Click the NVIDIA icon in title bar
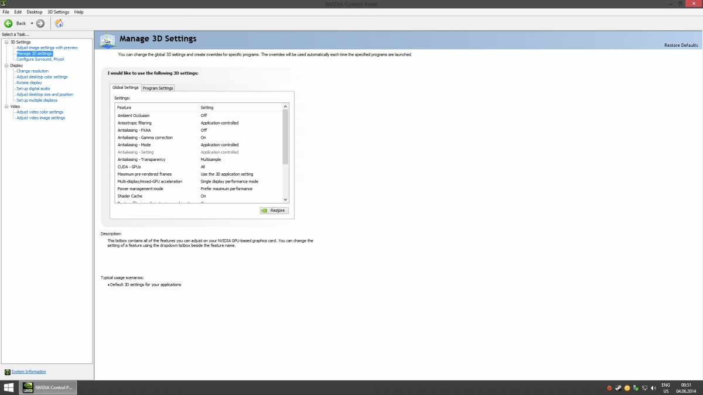703x395 pixels. pos(4,4)
